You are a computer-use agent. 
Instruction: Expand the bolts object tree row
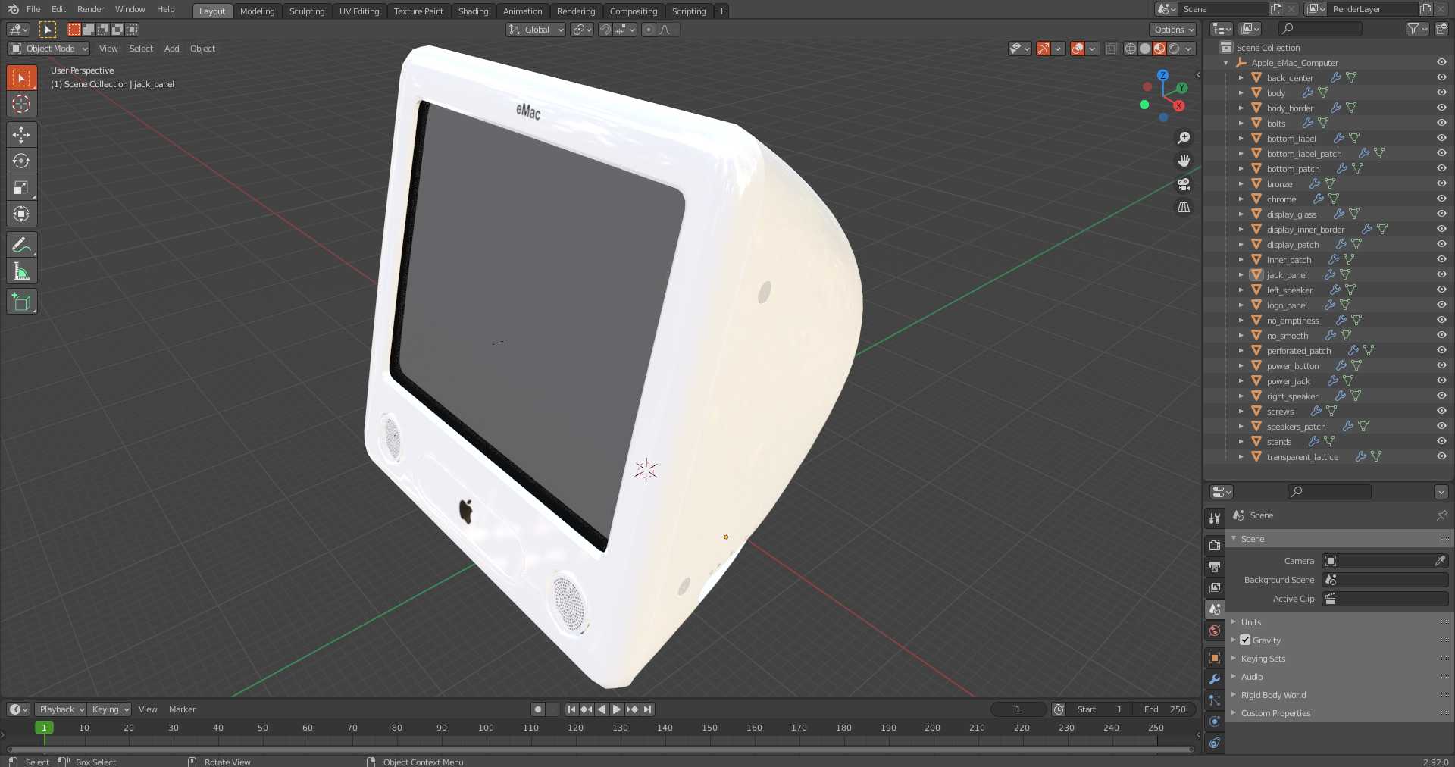click(1241, 124)
